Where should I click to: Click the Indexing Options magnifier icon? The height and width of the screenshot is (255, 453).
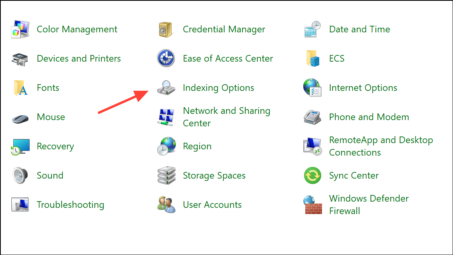[x=166, y=88]
